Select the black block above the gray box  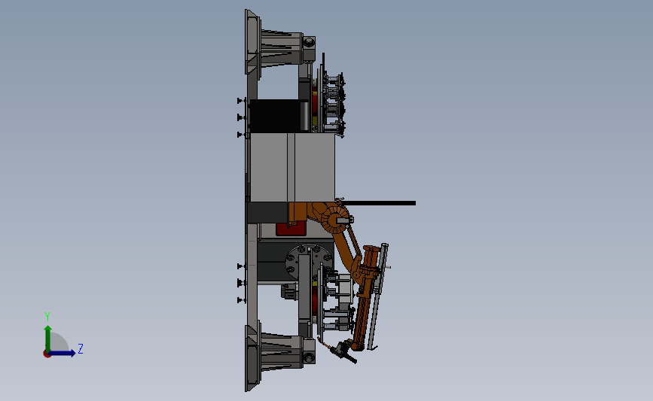pyautogui.click(x=278, y=116)
